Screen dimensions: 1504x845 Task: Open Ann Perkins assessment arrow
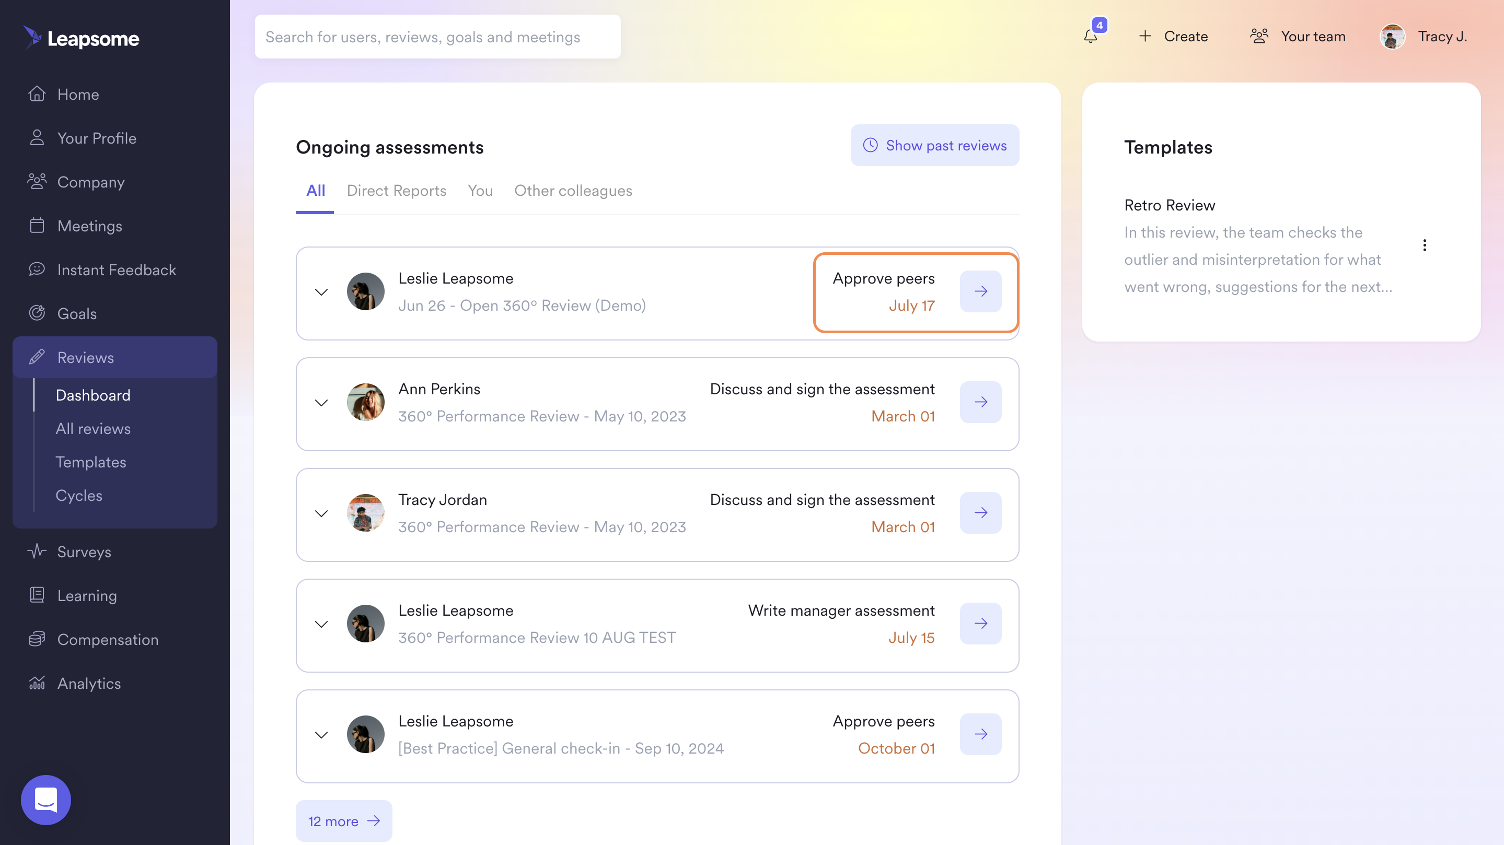(981, 402)
